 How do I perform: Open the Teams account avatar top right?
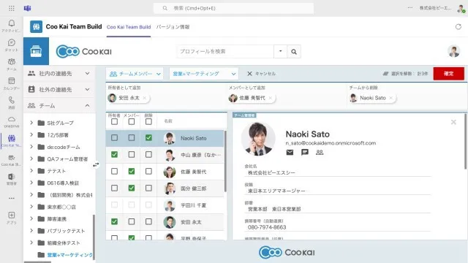(x=461, y=8)
